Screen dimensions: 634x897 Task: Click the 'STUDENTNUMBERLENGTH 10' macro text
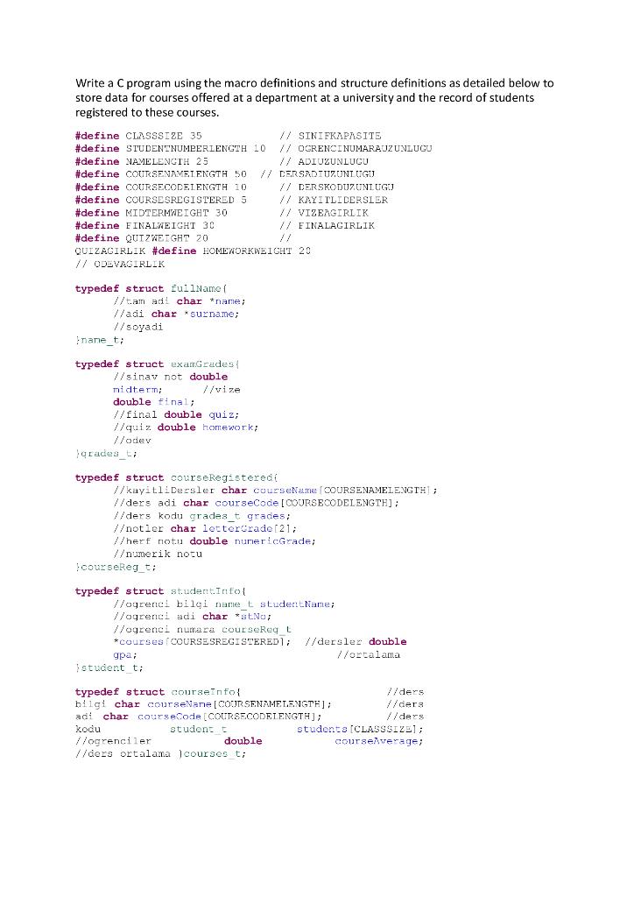(x=195, y=148)
